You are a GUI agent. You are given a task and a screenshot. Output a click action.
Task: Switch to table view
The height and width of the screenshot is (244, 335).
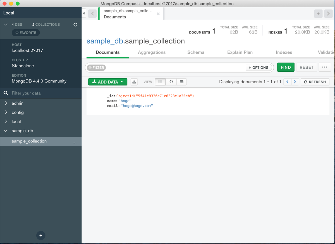tap(182, 82)
